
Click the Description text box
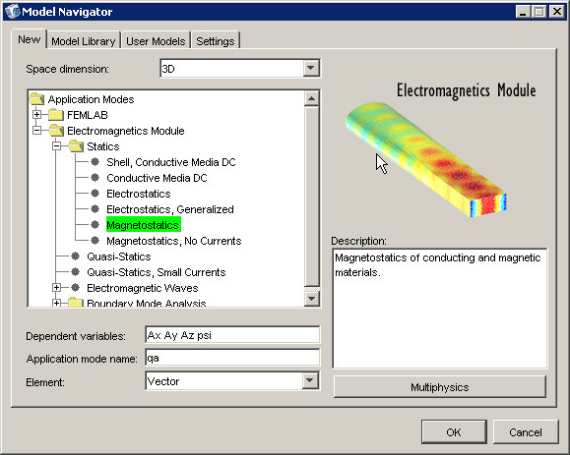coord(439,309)
